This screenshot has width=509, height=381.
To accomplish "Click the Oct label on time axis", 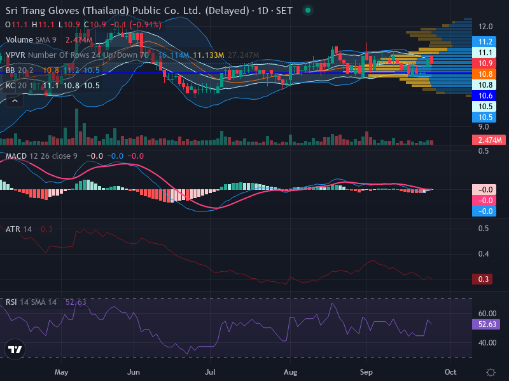I will [450, 372].
